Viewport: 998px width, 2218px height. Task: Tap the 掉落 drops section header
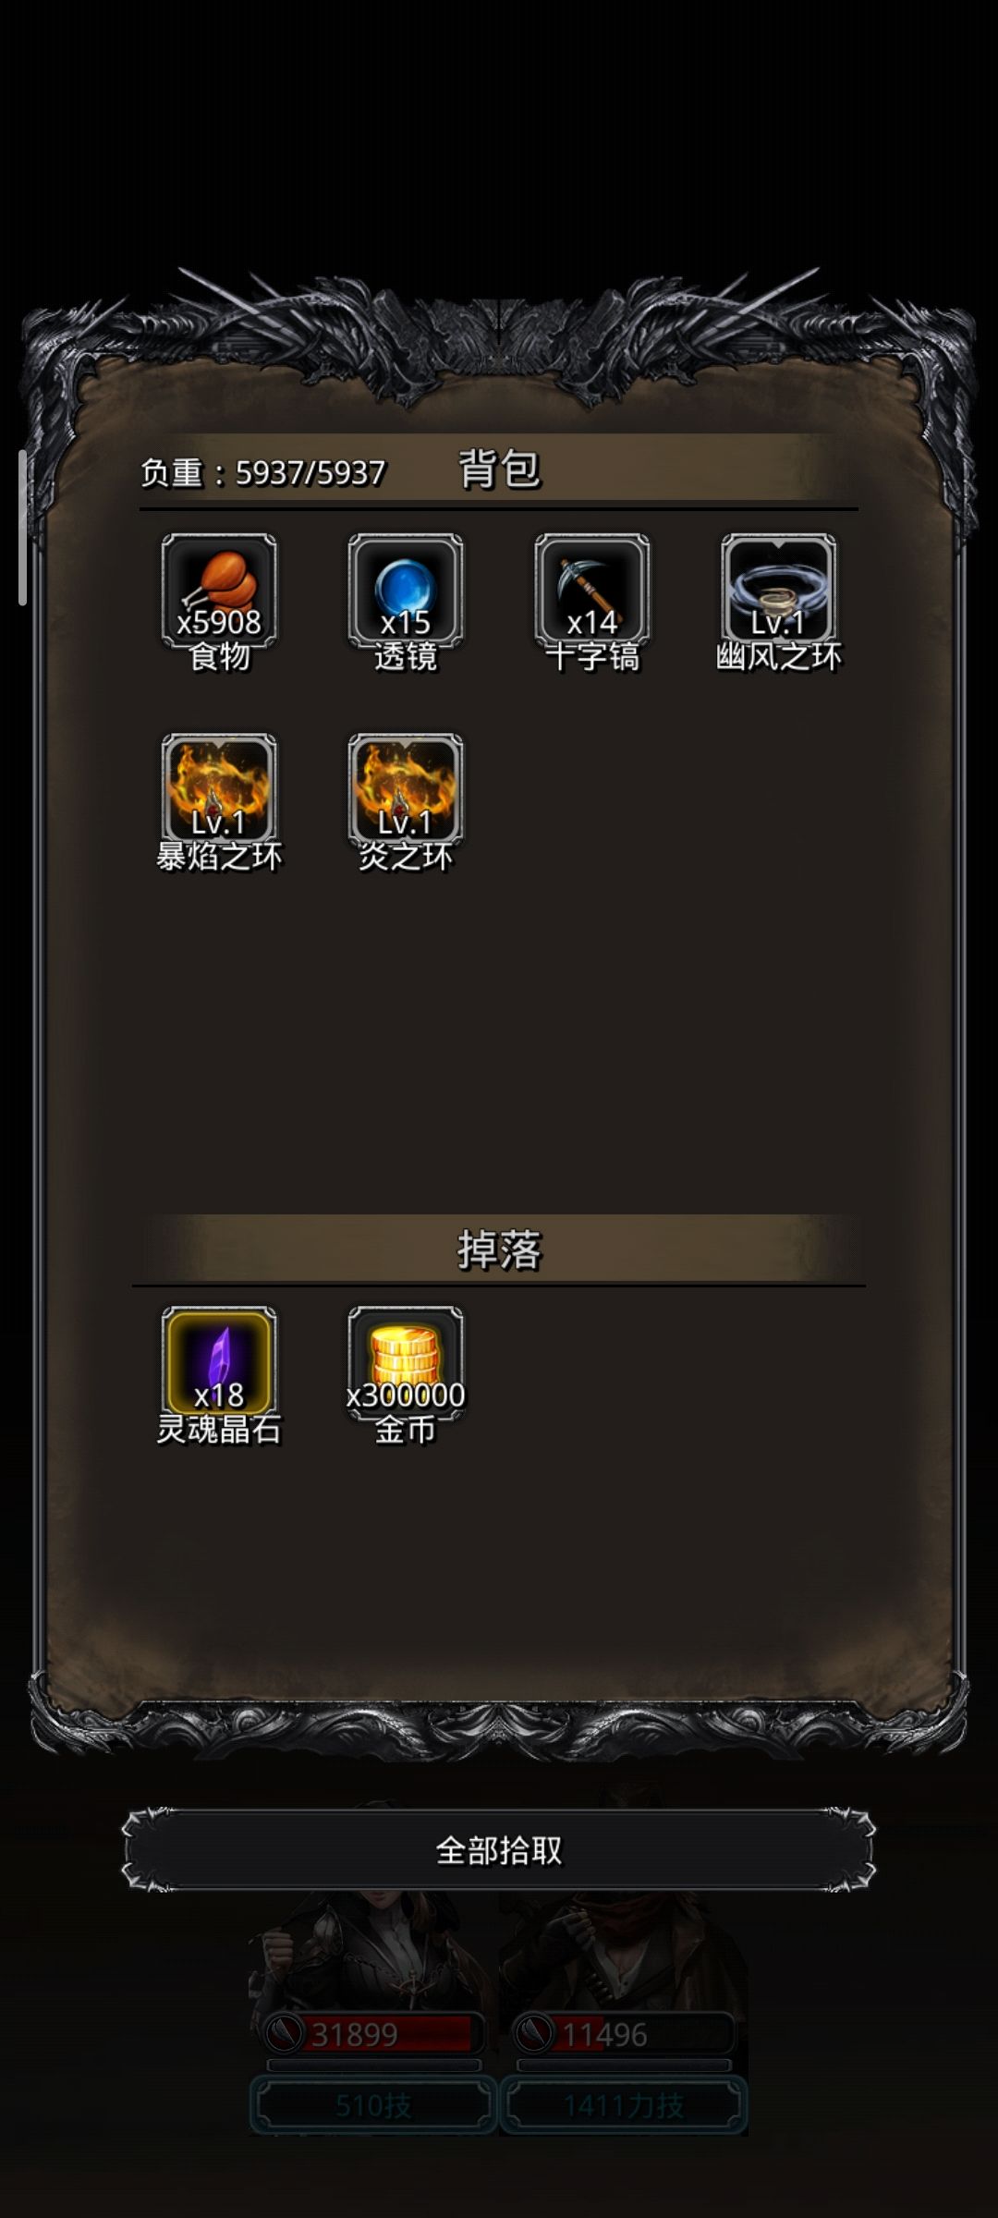pyautogui.click(x=499, y=1249)
